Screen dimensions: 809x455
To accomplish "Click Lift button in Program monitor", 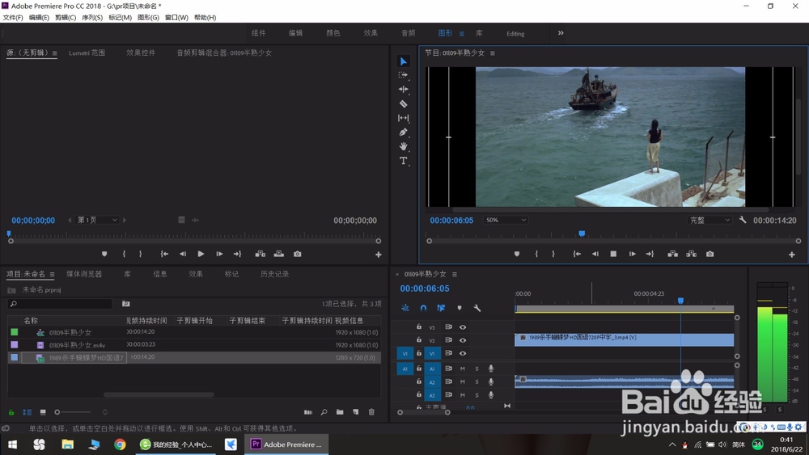I will tap(673, 254).
